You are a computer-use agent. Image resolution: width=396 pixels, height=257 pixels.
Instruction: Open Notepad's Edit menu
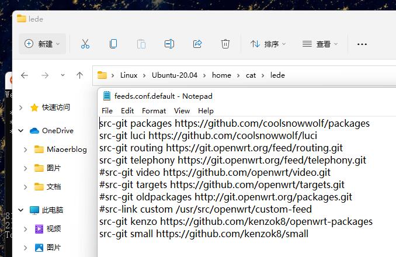[127, 111]
